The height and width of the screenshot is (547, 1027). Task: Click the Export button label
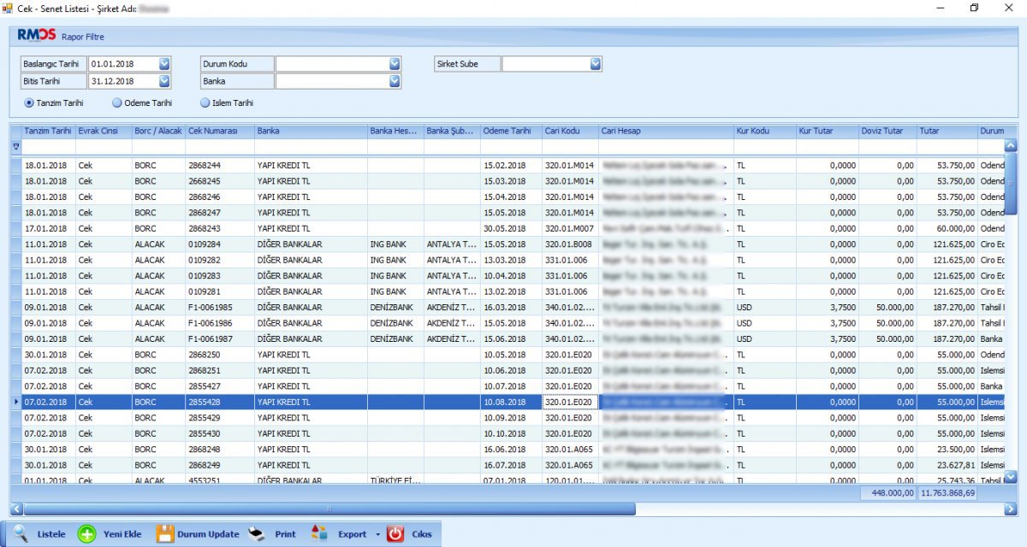pyautogui.click(x=353, y=534)
